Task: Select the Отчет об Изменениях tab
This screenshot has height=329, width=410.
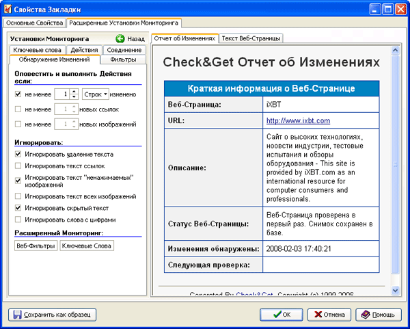Action: coord(184,38)
